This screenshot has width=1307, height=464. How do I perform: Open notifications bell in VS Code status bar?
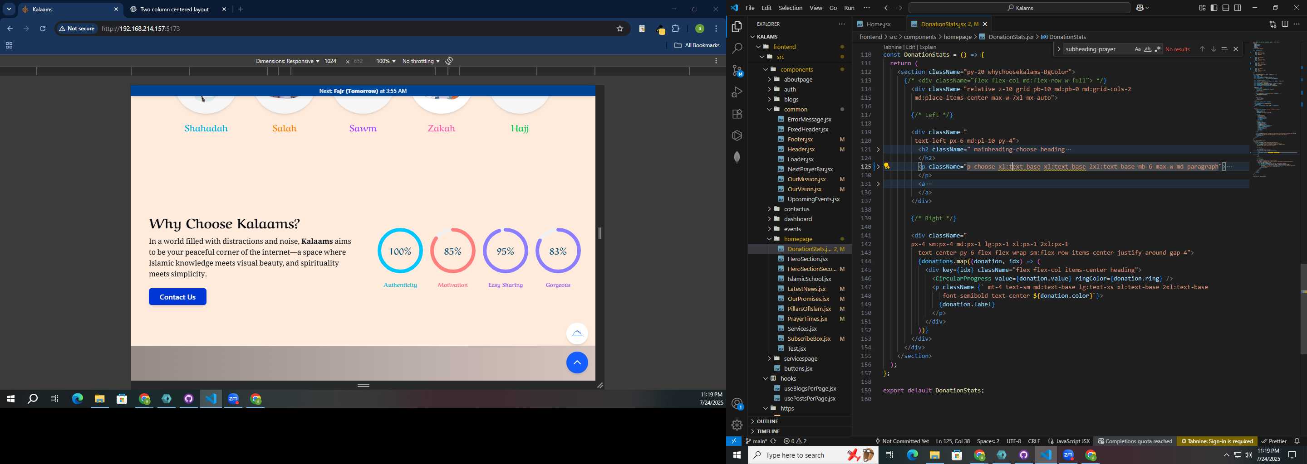pyautogui.click(x=1297, y=441)
